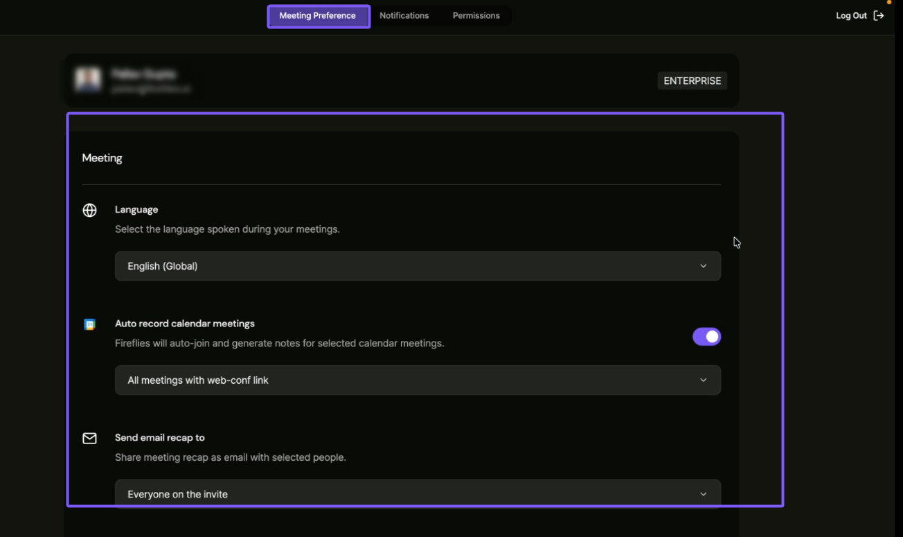This screenshot has width=903, height=537.
Task: Switch to the Notifications tab
Action: 404,16
